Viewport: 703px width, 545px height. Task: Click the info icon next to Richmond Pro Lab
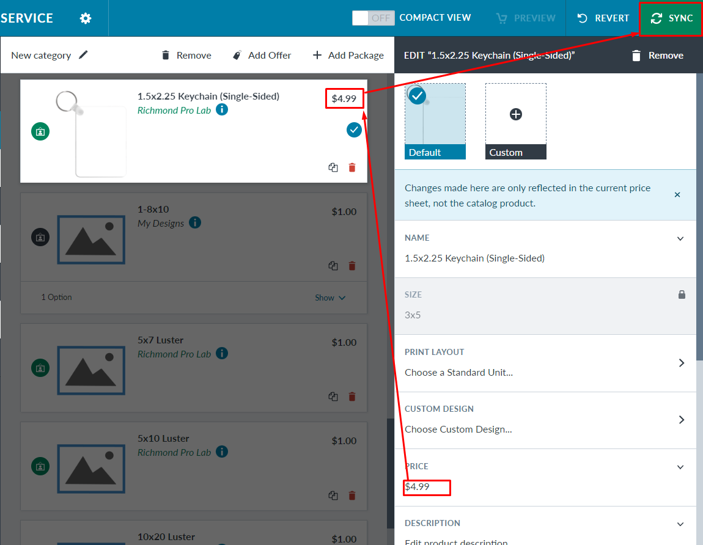tap(221, 109)
